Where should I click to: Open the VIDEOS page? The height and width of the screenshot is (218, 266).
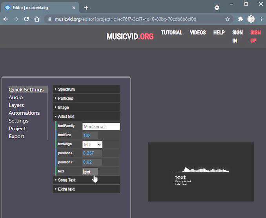[x=198, y=33]
